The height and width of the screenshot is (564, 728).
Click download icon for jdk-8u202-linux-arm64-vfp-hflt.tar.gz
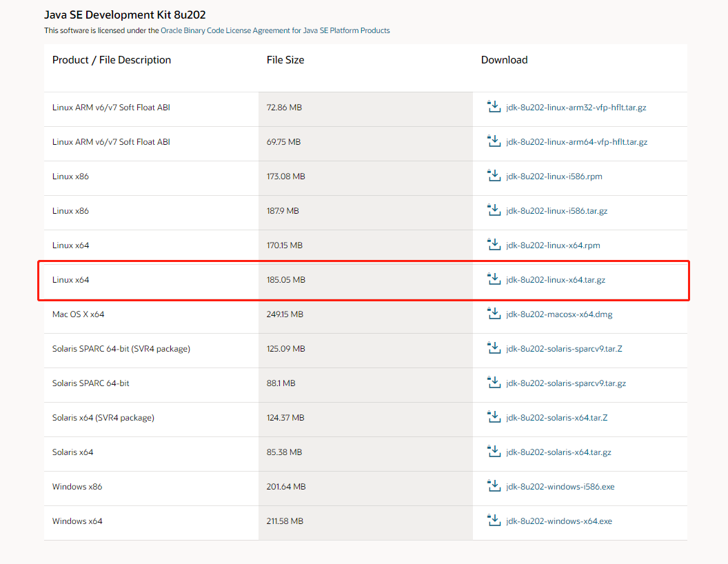494,141
